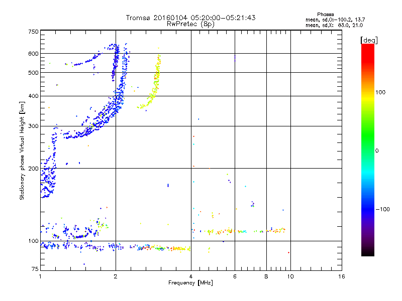The width and height of the screenshot is (402, 301).
Task: Click the 'mean, sd,O:-100.2, 13.7' line
Action: (335, 20)
